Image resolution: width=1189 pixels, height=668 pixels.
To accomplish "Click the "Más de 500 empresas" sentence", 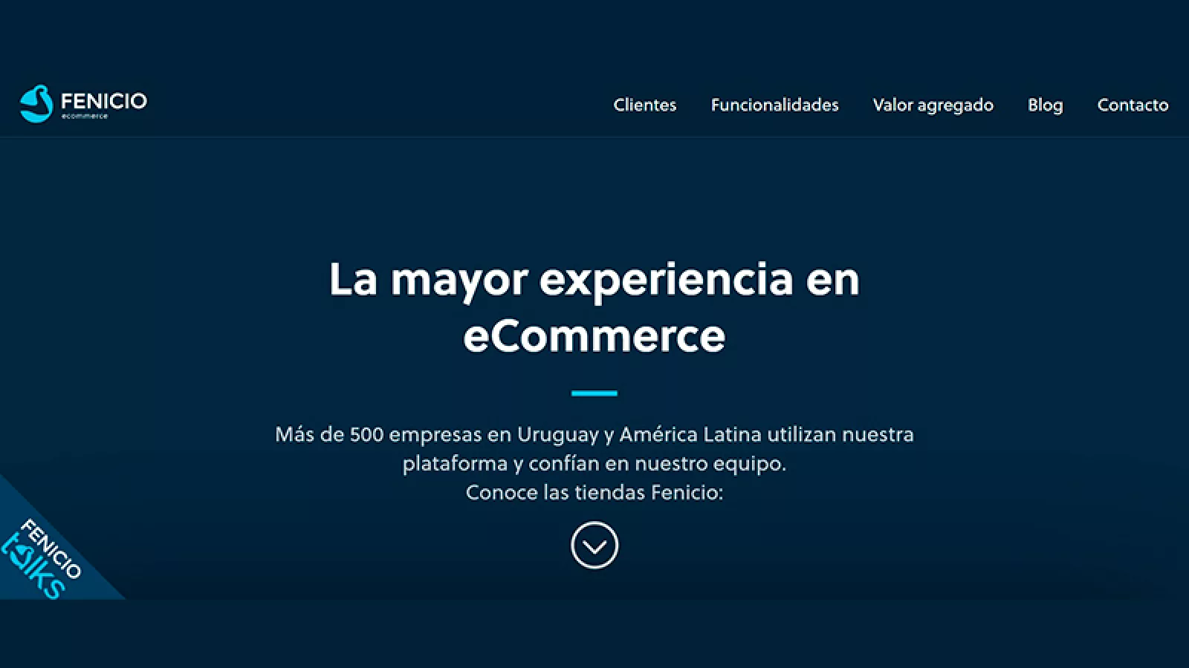I will click(594, 434).
